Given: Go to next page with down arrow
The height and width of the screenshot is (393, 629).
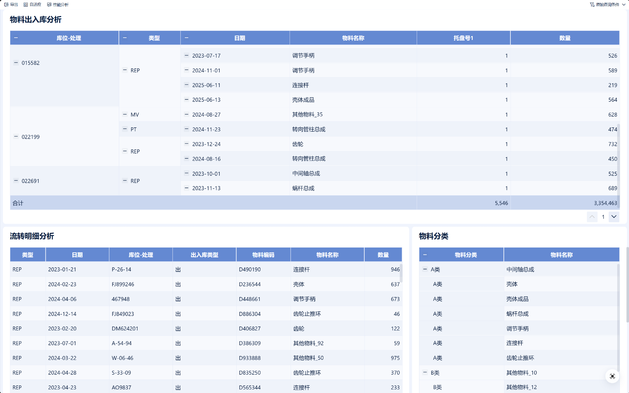Looking at the screenshot, I should click(x=614, y=217).
